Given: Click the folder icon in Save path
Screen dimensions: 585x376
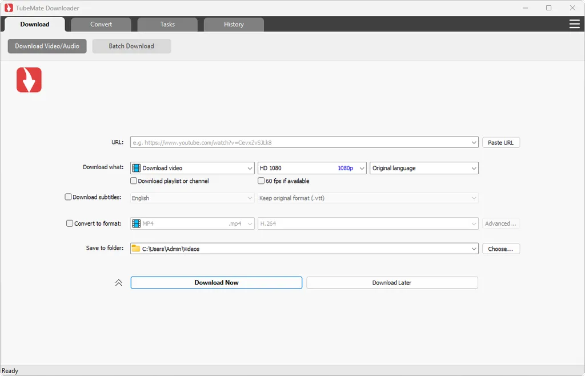Looking at the screenshot, I should point(136,249).
